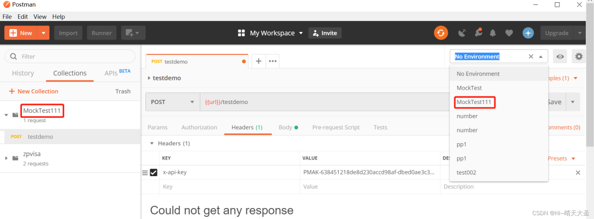
Task: Open the Edit menu
Action: [x=23, y=17]
